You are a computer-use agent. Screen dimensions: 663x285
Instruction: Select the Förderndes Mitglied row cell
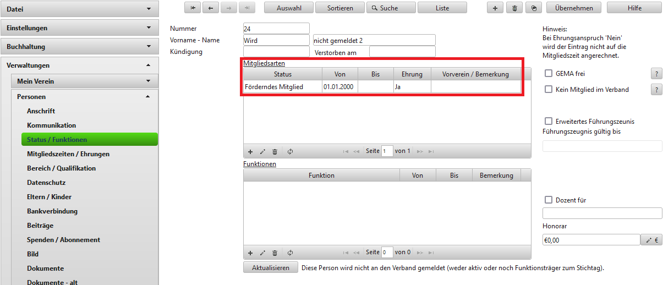(x=283, y=87)
